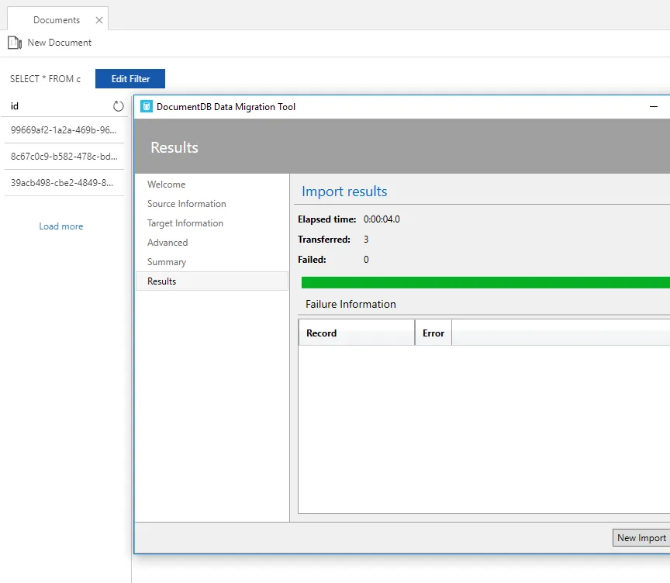The image size is (670, 583).
Task: Click the Failed count value 0
Action: (366, 259)
